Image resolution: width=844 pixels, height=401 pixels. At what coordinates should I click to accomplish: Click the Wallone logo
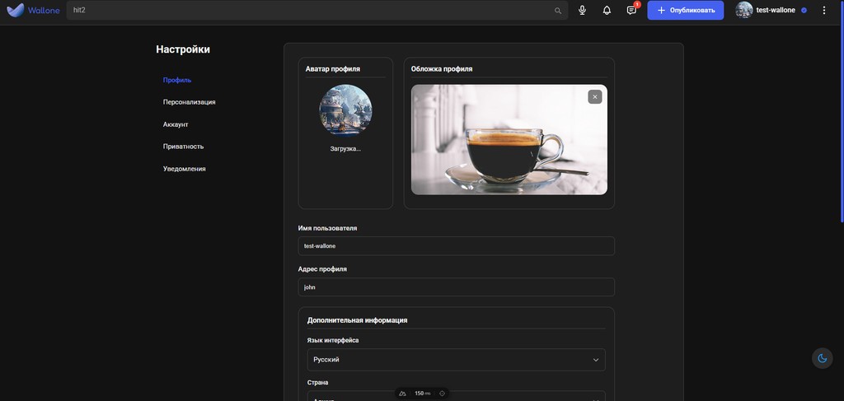click(x=33, y=10)
